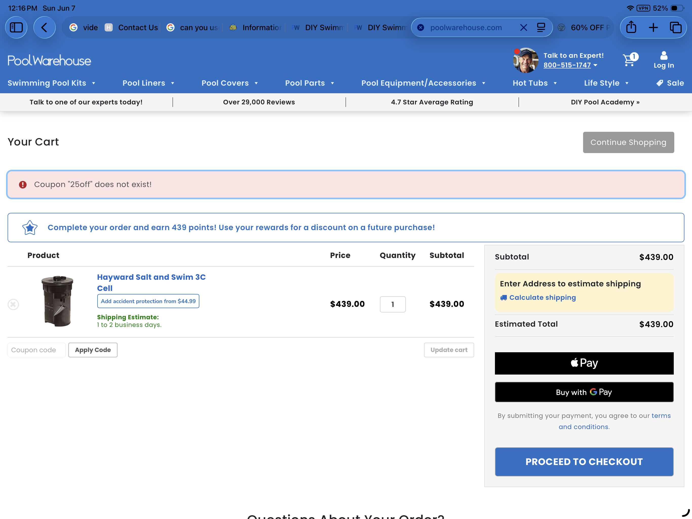Remove Hayward cell with the X icon
Image resolution: width=692 pixels, height=519 pixels.
(x=13, y=304)
